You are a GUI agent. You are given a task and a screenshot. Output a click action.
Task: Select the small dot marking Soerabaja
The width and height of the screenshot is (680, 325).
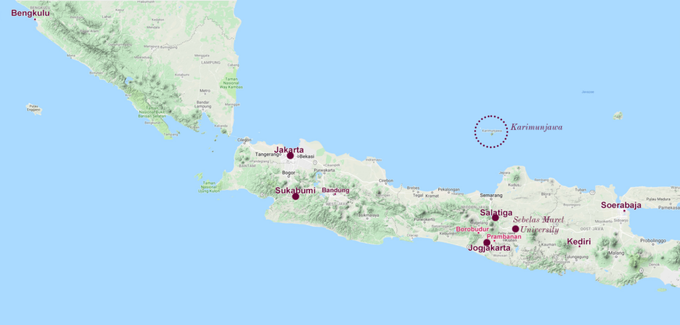(x=624, y=211)
